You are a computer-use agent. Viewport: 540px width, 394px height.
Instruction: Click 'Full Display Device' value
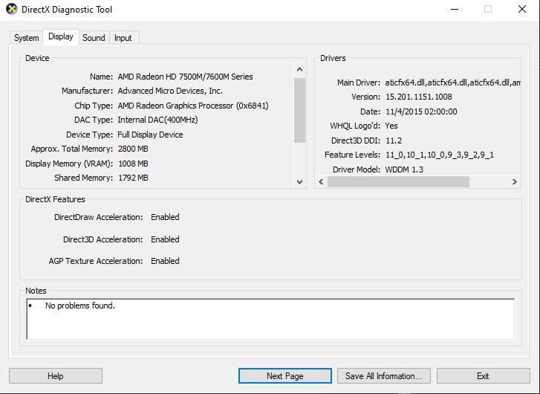(150, 135)
